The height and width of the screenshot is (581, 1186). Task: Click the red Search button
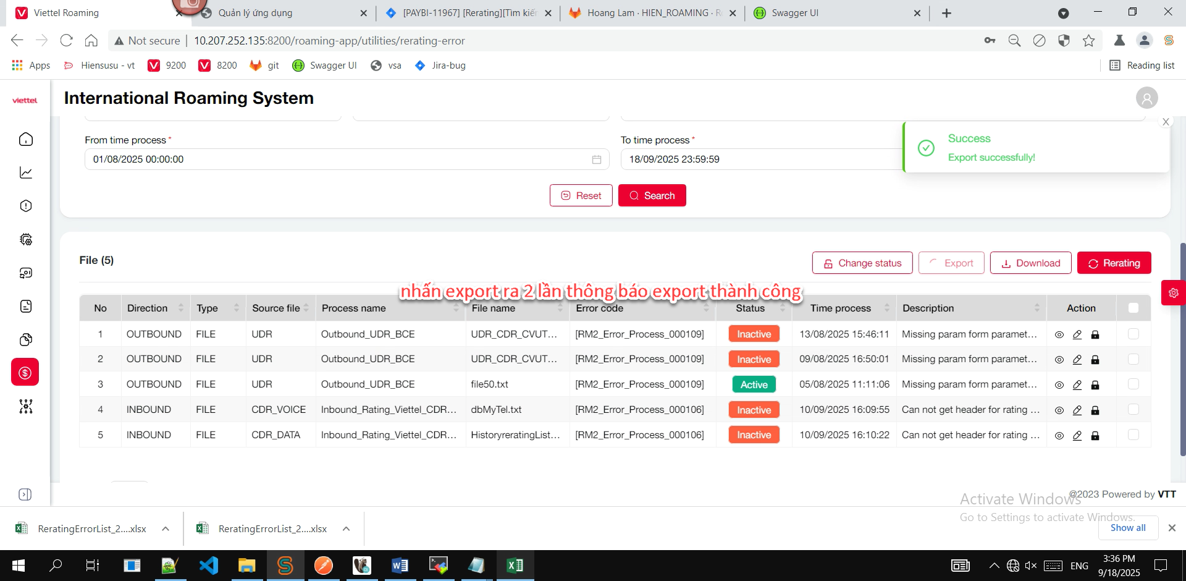pos(652,195)
